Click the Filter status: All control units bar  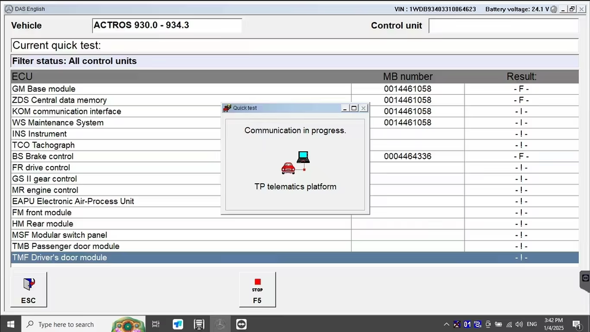click(x=294, y=61)
